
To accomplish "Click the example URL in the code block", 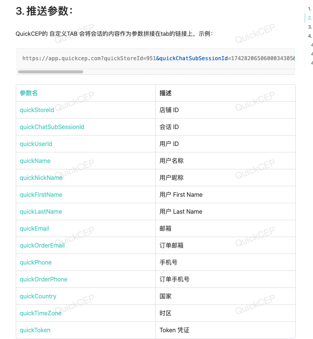I will [159, 58].
